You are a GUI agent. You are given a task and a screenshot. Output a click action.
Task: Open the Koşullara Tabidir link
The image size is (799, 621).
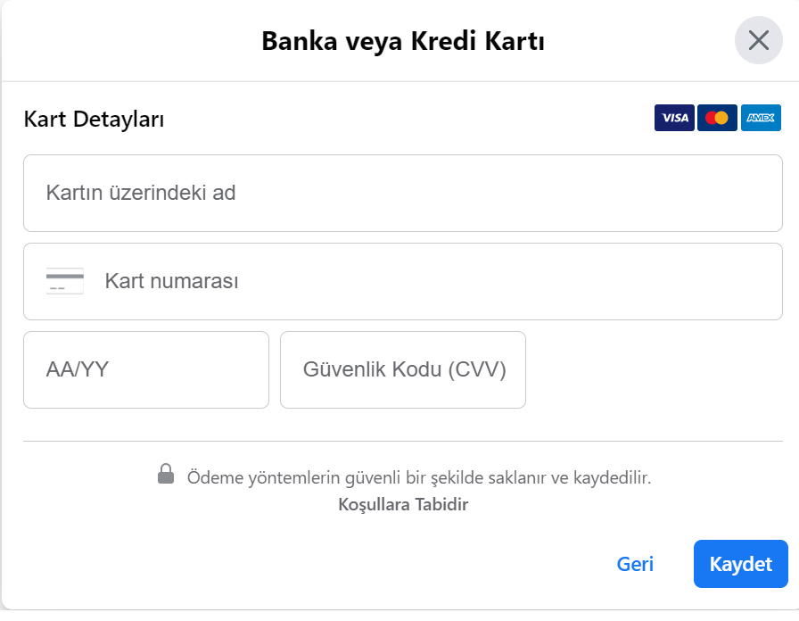(403, 504)
